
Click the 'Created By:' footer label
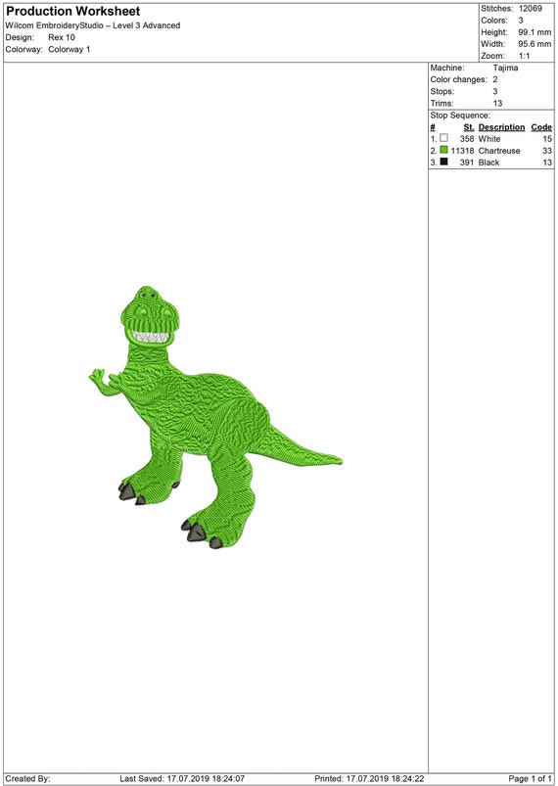(x=27, y=778)
